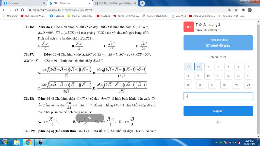Select answer box 14 in answer sheet
The width and height of the screenshot is (260, 146).
point(248,76)
